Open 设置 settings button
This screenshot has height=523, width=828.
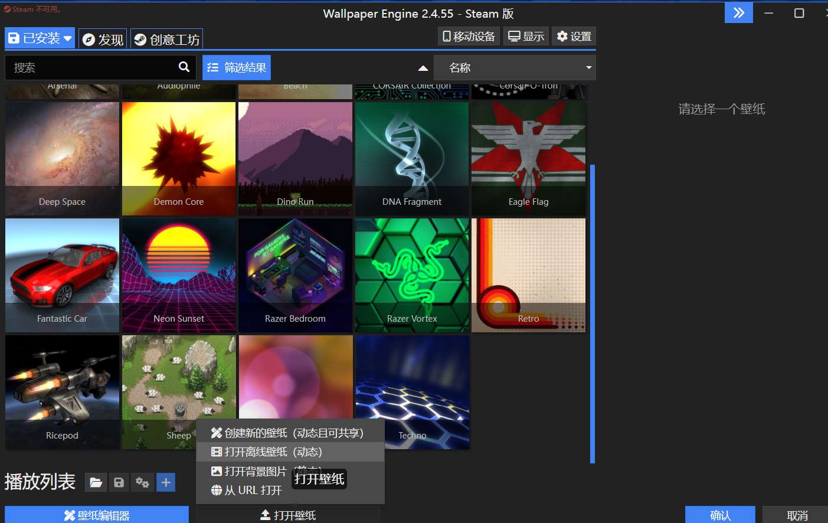pos(574,37)
